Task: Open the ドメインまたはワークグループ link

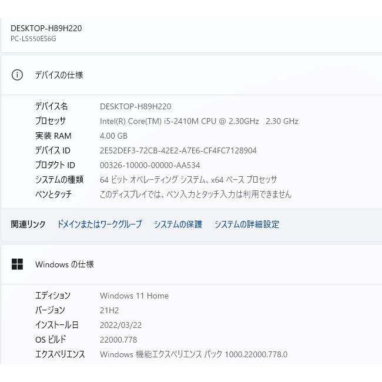Action: tap(99, 224)
